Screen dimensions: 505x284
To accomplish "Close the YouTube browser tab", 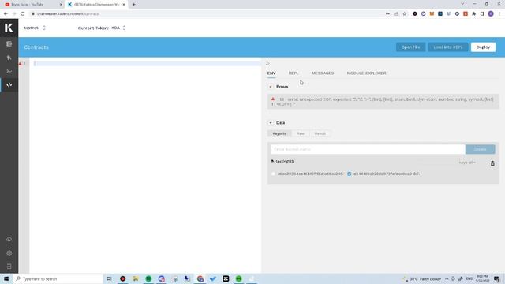I will (x=61, y=5).
